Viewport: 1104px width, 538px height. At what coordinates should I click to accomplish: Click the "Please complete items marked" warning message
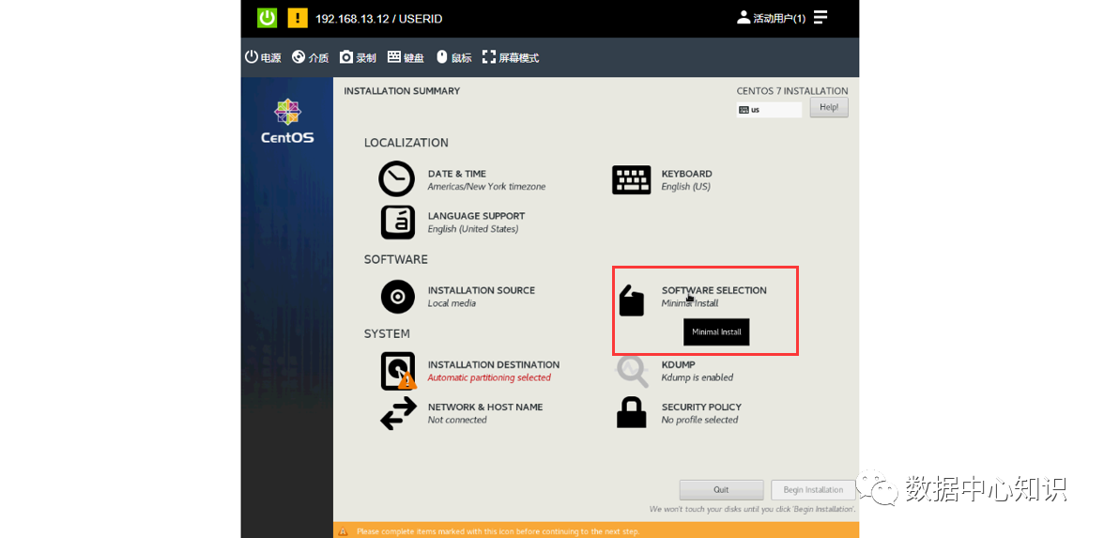[498, 531]
